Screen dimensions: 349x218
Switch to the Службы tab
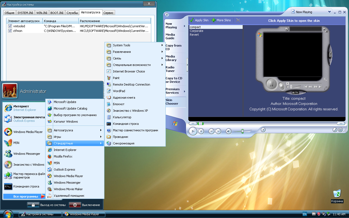click(72, 13)
